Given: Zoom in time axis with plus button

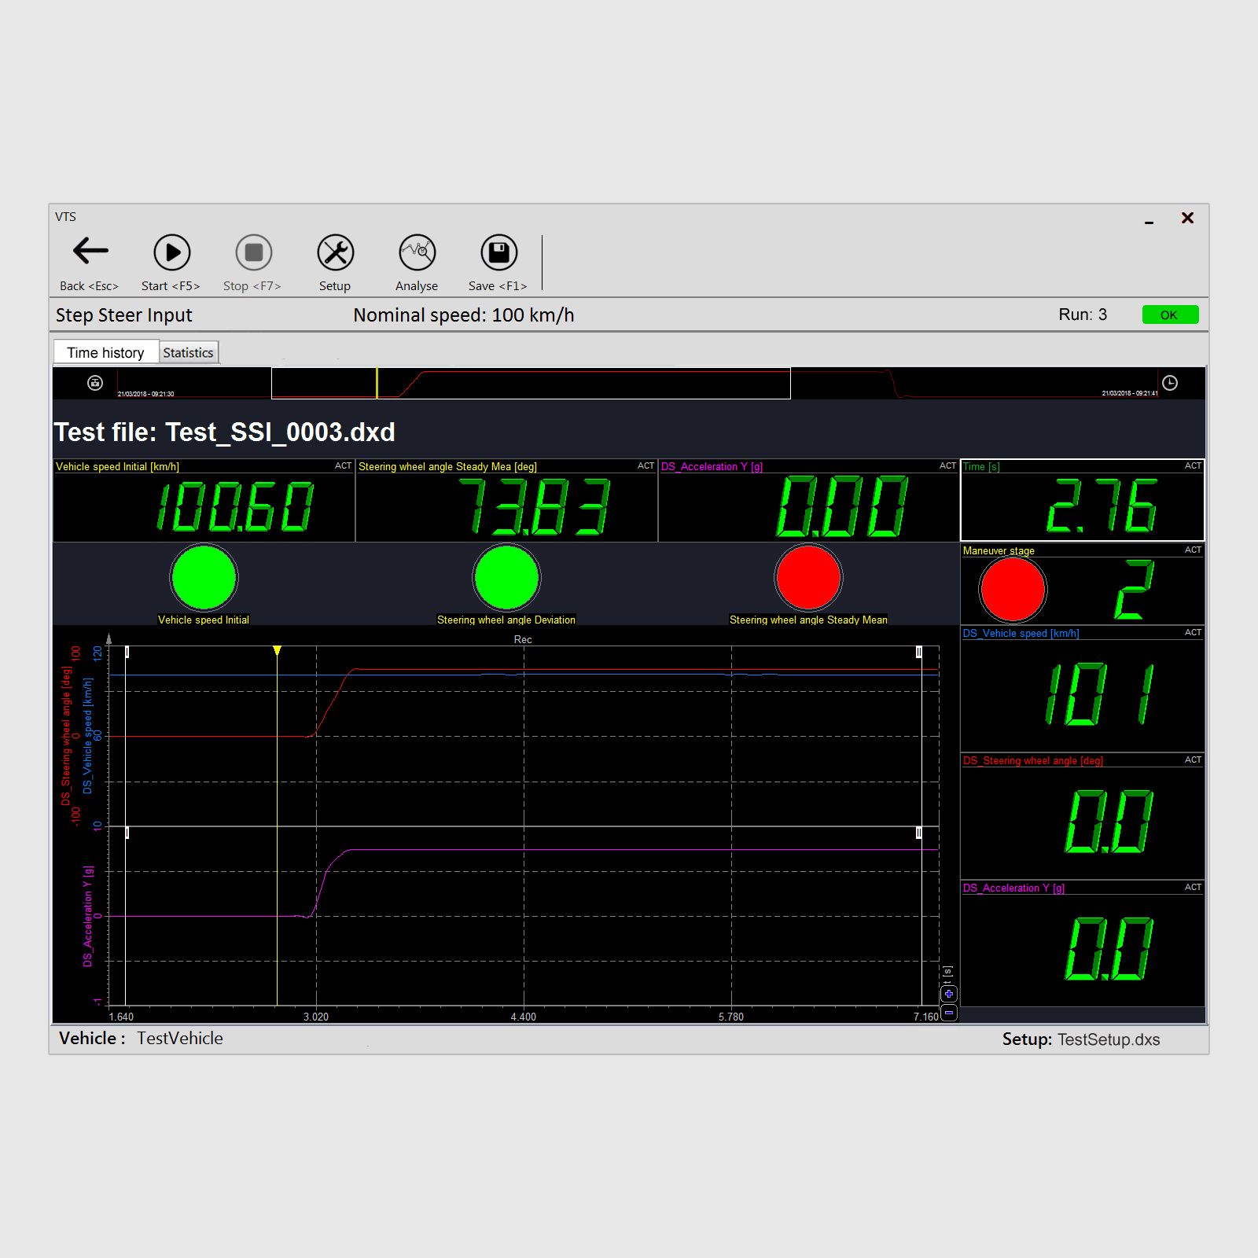Looking at the screenshot, I should tap(949, 994).
